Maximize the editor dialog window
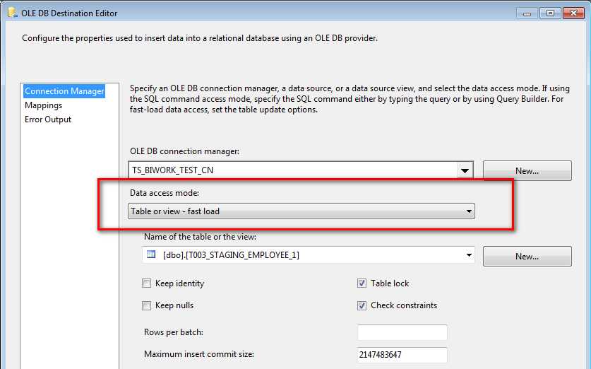The width and height of the screenshot is (591, 369). (x=551, y=13)
